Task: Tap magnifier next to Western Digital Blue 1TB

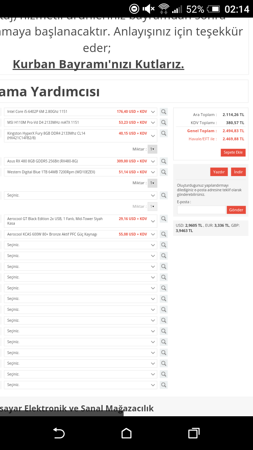Action: pyautogui.click(x=164, y=172)
